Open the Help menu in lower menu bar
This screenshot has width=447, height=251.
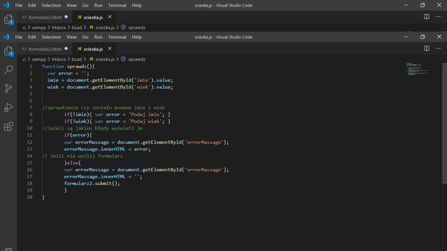click(137, 37)
